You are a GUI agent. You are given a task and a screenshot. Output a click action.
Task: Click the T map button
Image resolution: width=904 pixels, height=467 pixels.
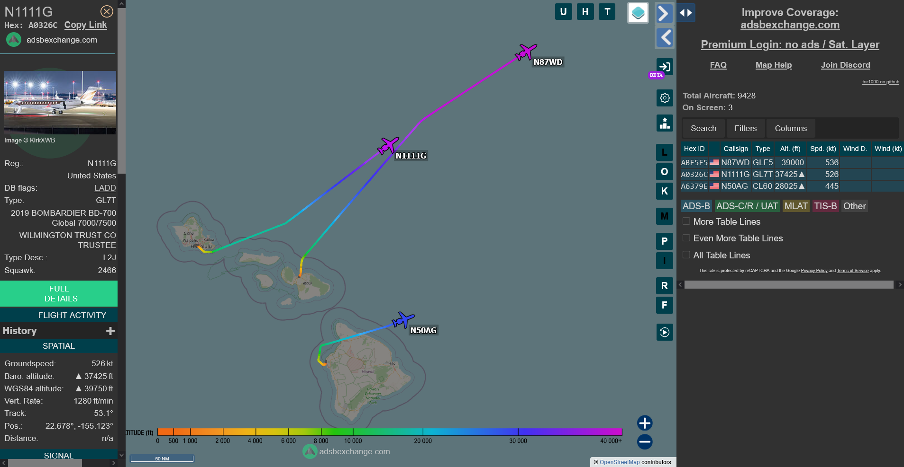[x=607, y=12]
